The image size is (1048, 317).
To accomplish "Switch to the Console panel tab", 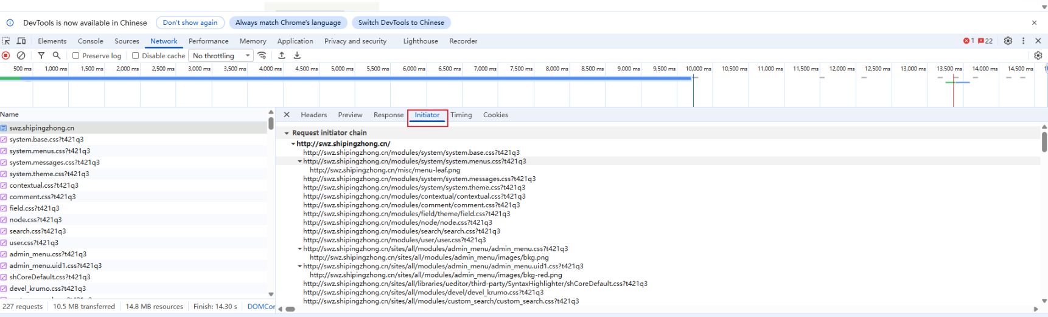I will pos(91,41).
